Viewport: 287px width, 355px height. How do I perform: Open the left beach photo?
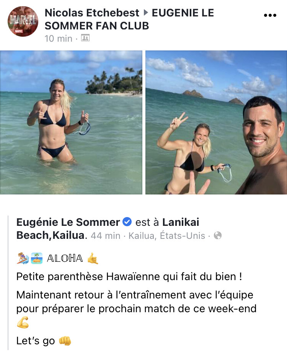[x=71, y=122]
